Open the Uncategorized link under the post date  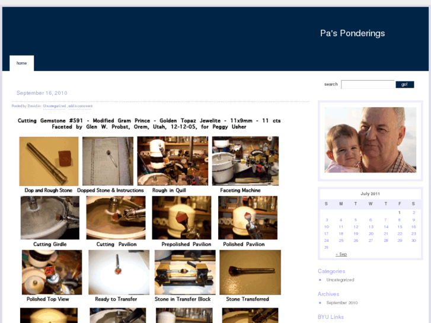55,106
